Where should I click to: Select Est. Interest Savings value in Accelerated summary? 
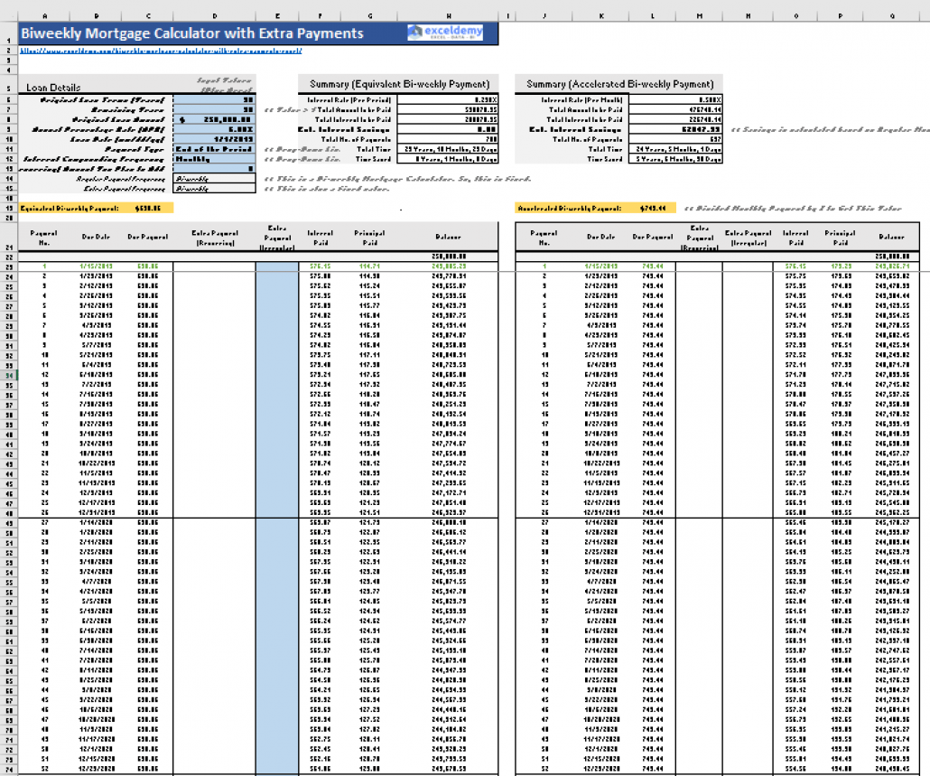pos(675,129)
